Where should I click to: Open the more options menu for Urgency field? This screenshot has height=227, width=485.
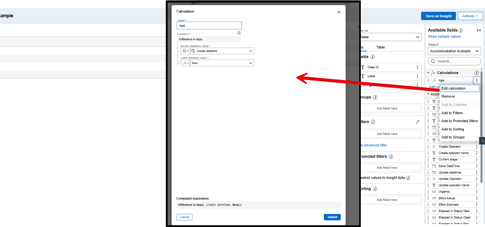coord(477,192)
